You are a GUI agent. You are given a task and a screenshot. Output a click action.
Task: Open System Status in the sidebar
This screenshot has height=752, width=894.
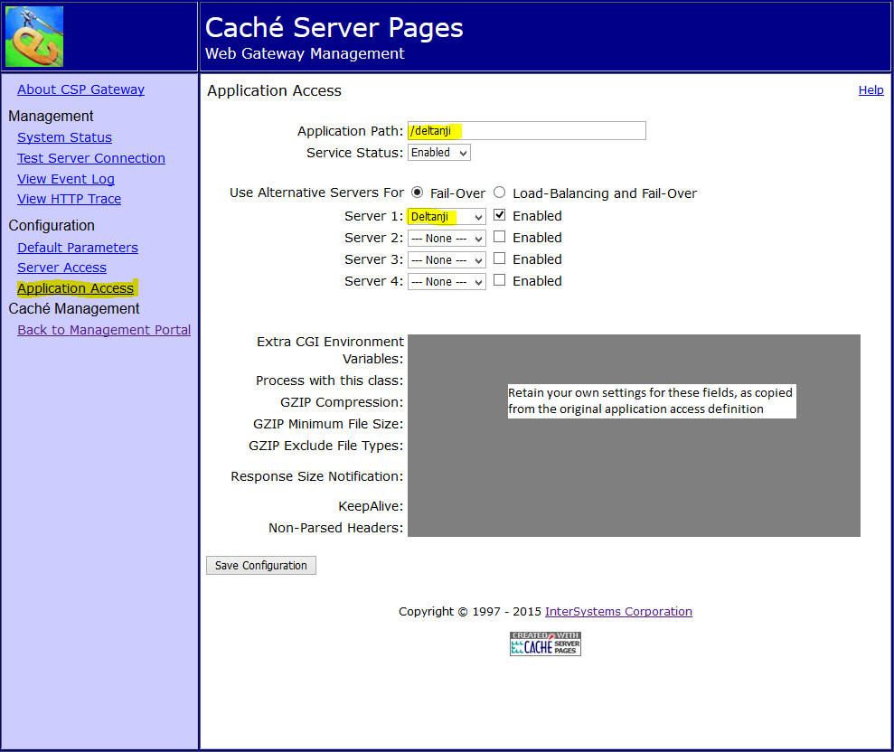[64, 137]
